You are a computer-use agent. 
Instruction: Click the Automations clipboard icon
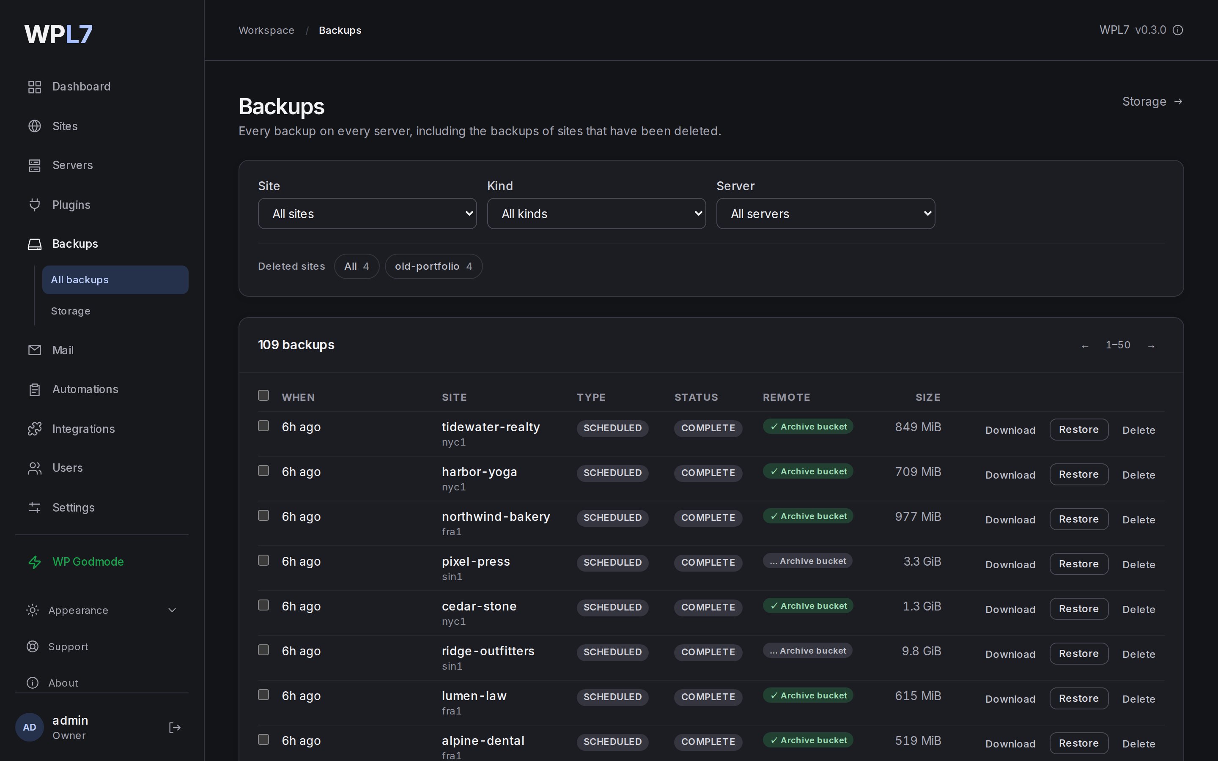pyautogui.click(x=34, y=389)
